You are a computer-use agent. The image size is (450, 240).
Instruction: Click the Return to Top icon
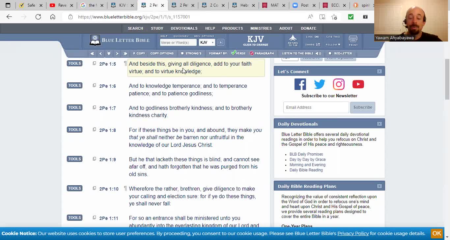(293, 41)
